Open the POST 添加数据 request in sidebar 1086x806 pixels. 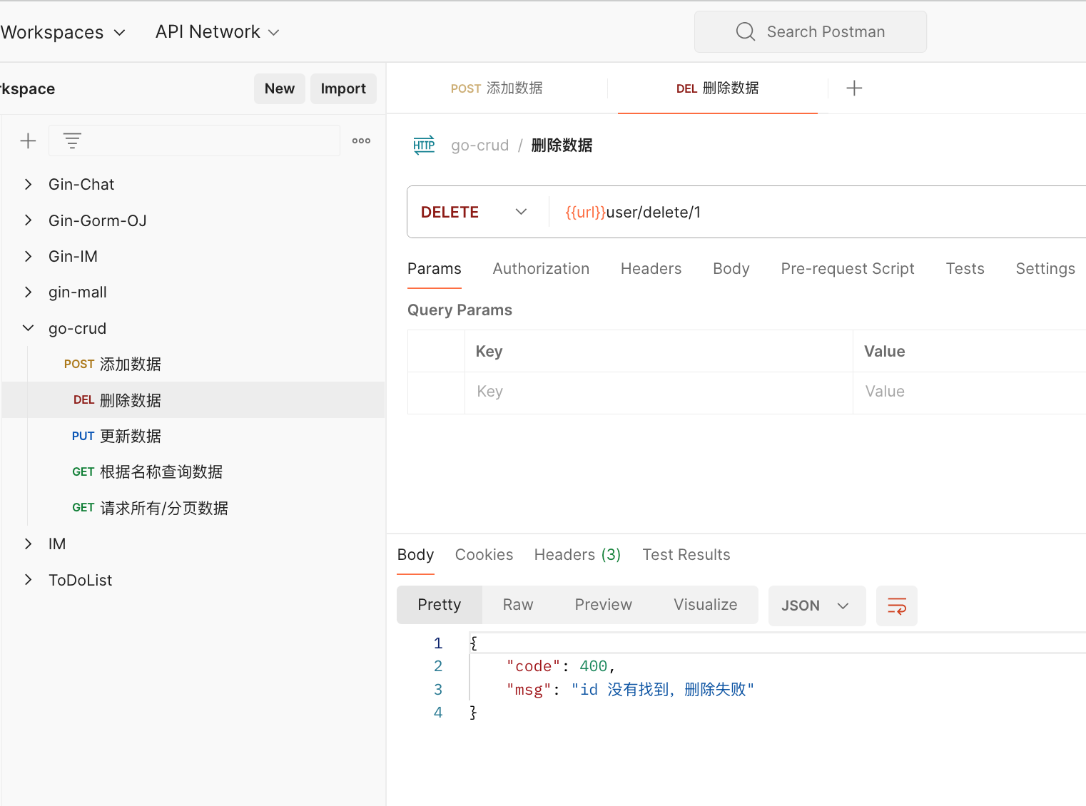[193, 364]
